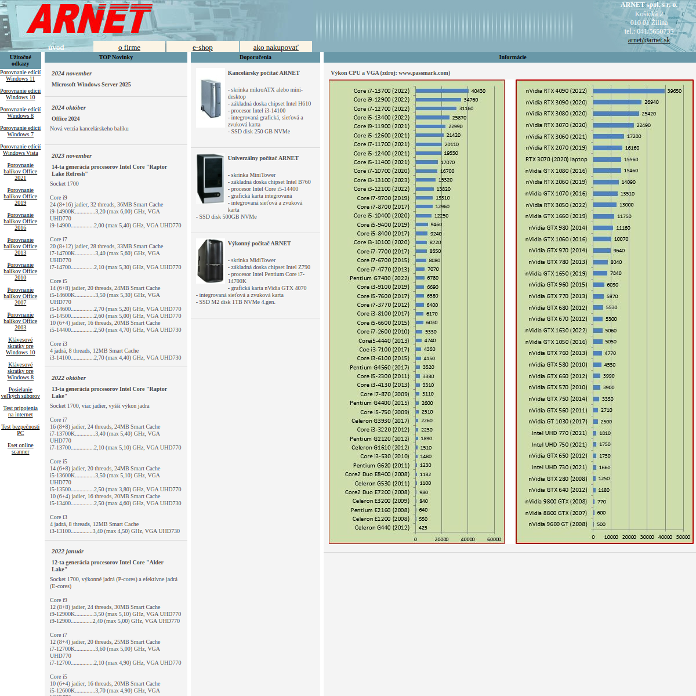Screen dimensions: 696x696
Task: Click 'Celeron G440 (2012)' chart label
Action: pyautogui.click(x=382, y=528)
